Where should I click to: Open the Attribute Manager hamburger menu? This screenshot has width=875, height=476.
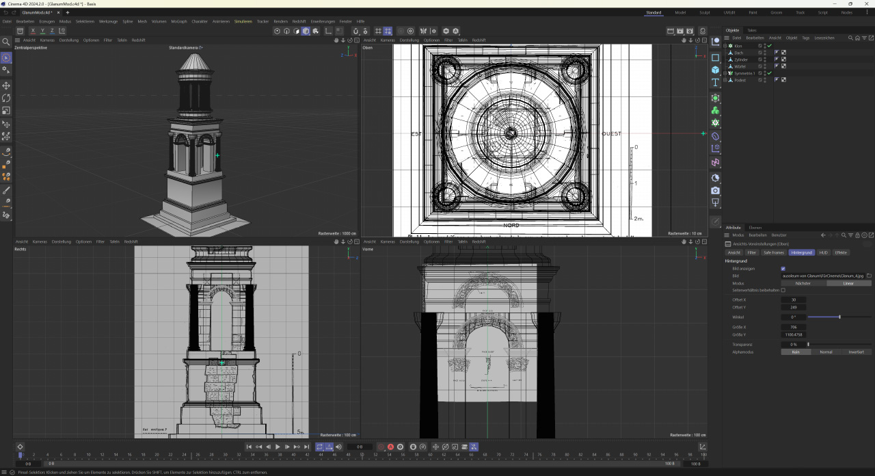point(727,235)
